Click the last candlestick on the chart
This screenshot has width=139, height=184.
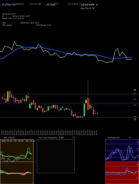(97, 113)
